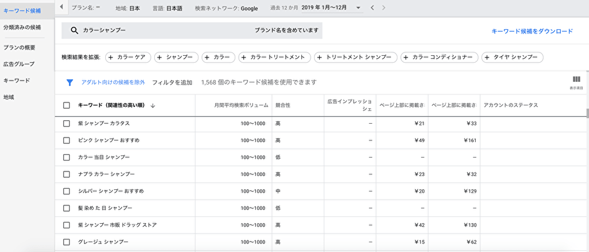This screenshot has height=252, width=589.
Task: Click ¥129 in シルバー シャンプー row
Action: click(470, 191)
